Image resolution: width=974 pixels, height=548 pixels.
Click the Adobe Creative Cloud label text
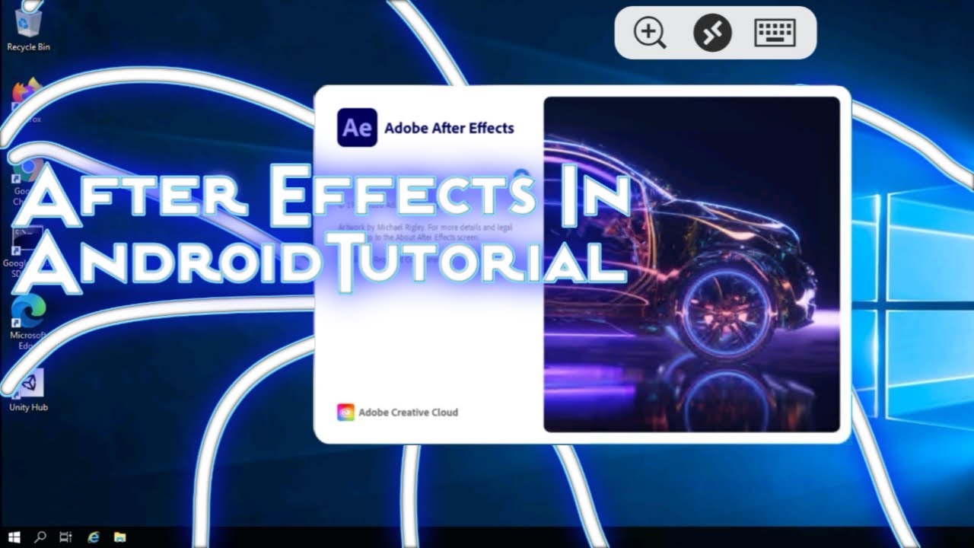(x=408, y=413)
